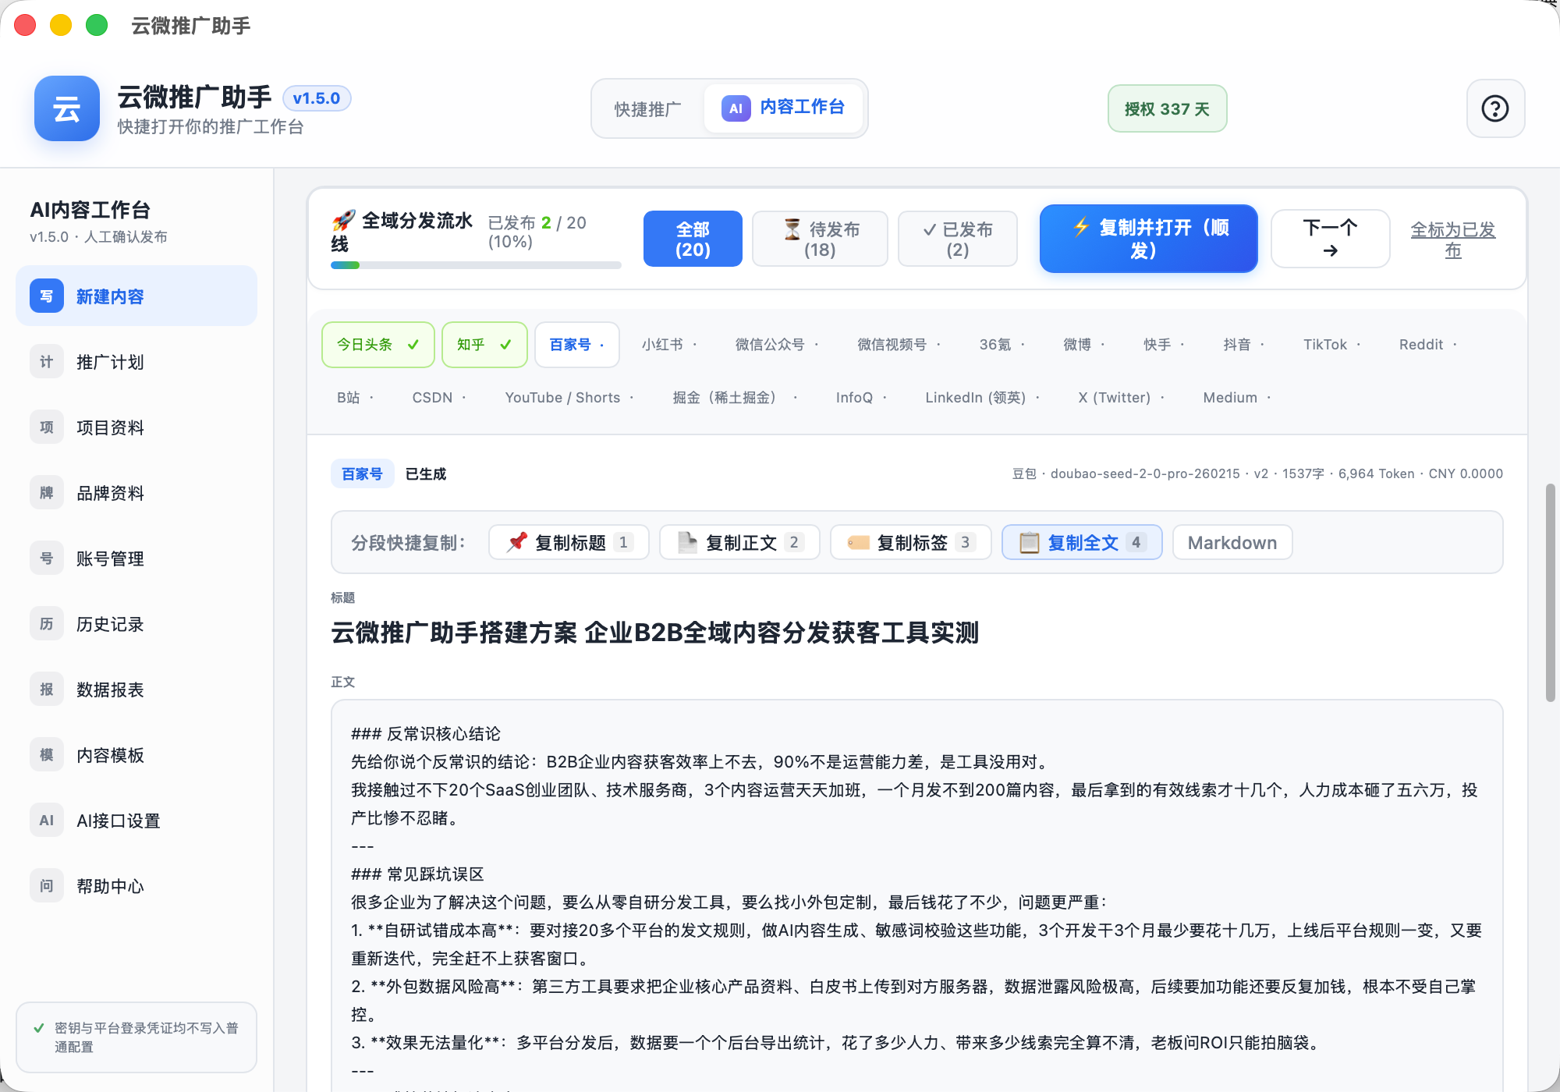The height and width of the screenshot is (1092, 1560).
Task: Select the Medium platform chip
Action: (1237, 398)
